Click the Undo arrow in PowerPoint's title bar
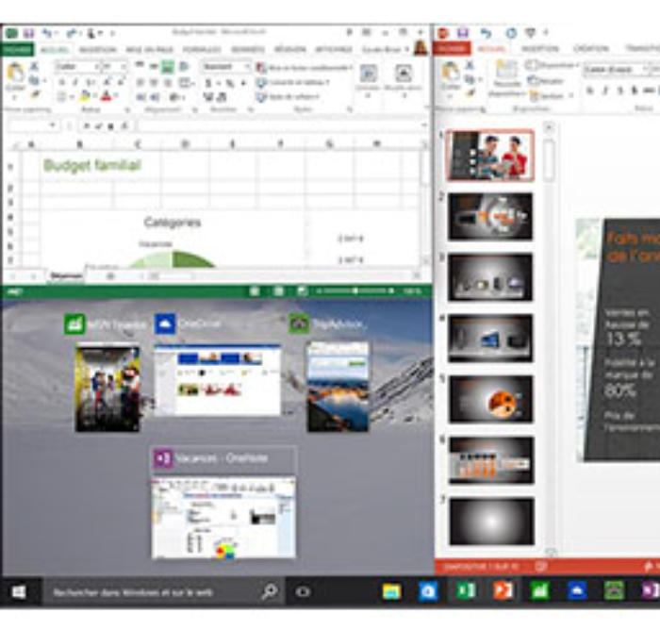Viewport: 660px width, 630px height. (487, 33)
